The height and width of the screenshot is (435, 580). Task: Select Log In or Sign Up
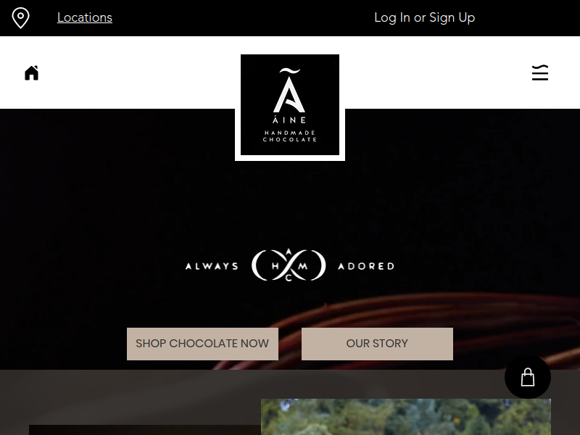[x=424, y=17]
